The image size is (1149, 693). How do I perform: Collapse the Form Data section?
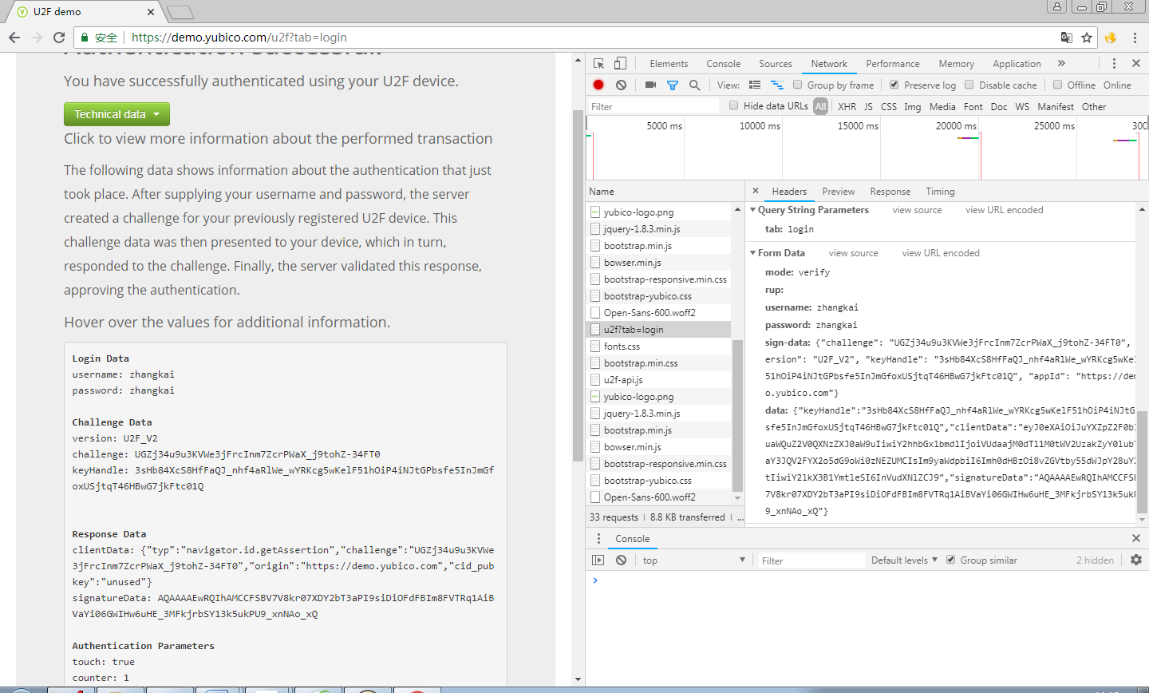[752, 253]
